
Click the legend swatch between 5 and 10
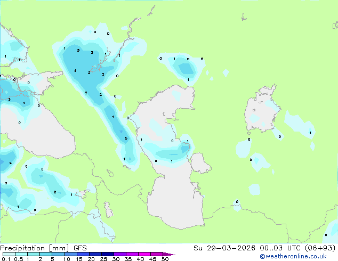pos(58,254)
